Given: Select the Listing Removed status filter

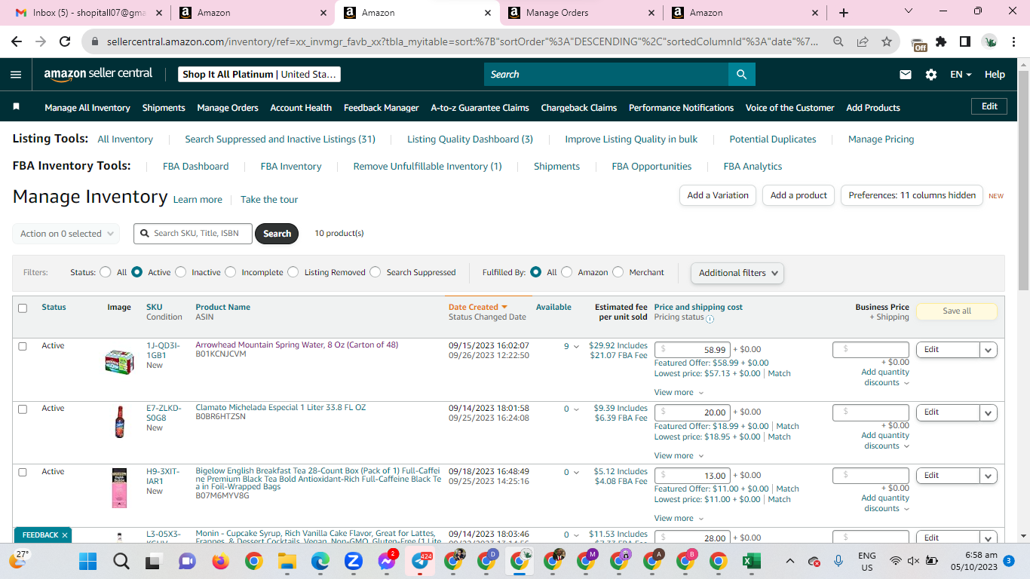Looking at the screenshot, I should click(293, 272).
